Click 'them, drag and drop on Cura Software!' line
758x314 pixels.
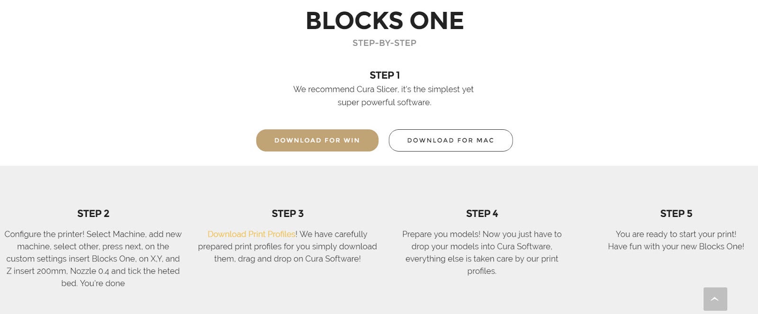(287, 259)
